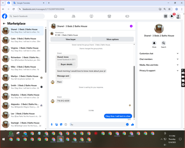The height and width of the screenshot is (148, 185).
Task: Open a new browser tab
Action: click(49, 3)
